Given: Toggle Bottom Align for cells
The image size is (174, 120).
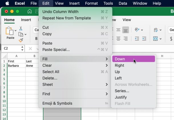Looking at the screenshot, I should point(125,30).
